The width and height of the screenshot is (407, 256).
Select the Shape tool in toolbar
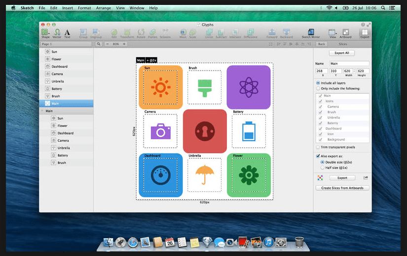(45, 33)
